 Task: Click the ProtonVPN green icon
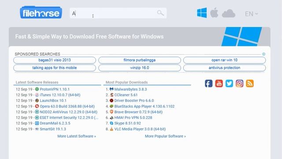coord(37,89)
